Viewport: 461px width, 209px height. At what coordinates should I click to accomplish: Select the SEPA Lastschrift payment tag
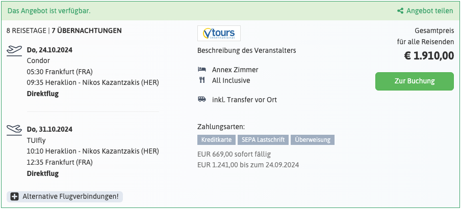click(263, 140)
